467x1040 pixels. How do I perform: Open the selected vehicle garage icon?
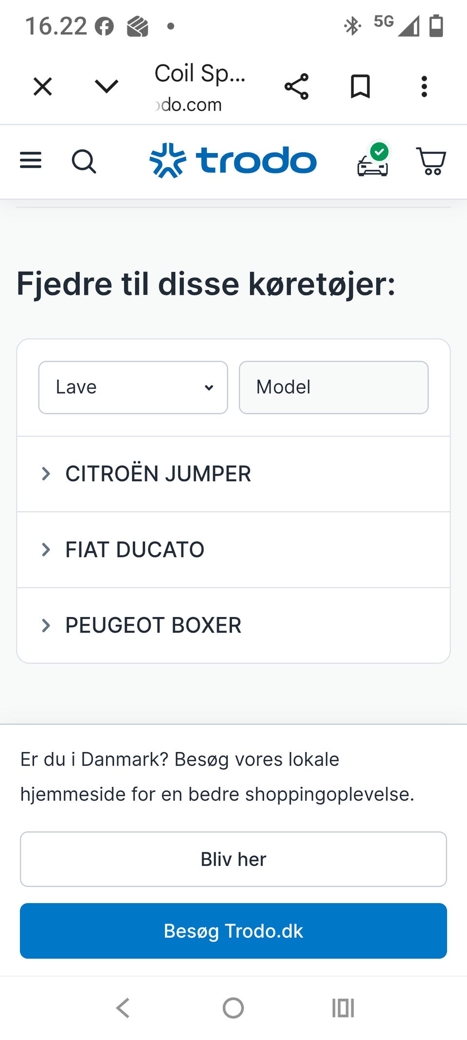(373, 161)
